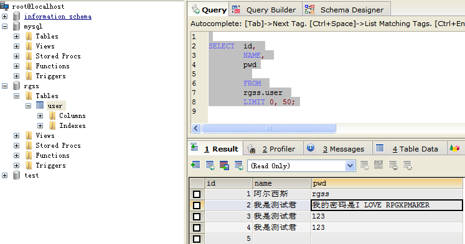Open the 2 Profiler tab

click(273, 148)
